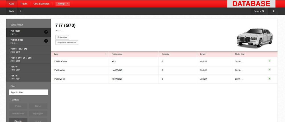The image size is (285, 122).
Task: Click engine code XE2A02N0
Action: coord(117,79)
